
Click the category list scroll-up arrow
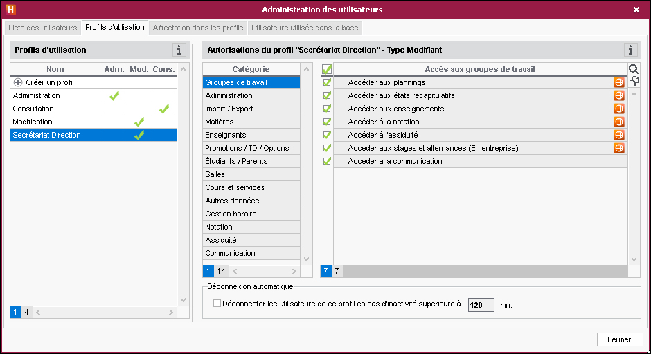coord(306,69)
